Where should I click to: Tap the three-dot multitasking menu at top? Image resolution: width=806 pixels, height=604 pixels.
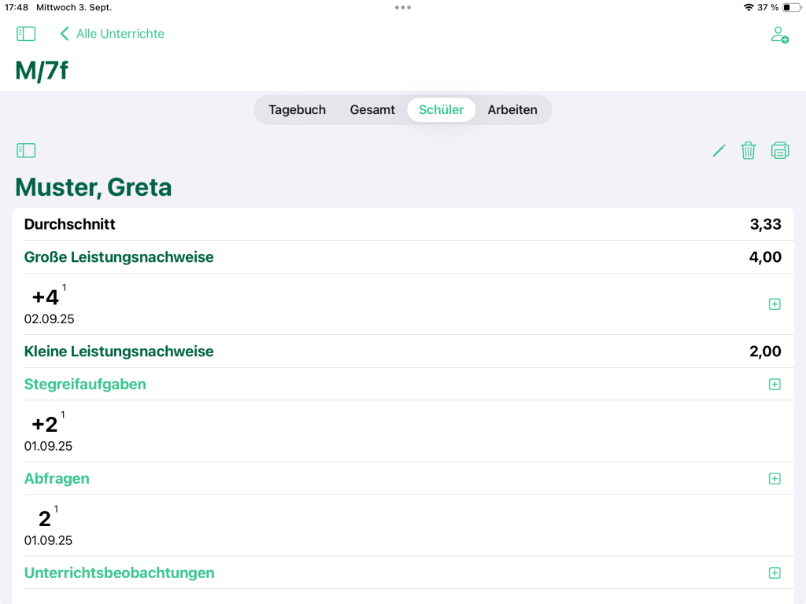coord(403,7)
